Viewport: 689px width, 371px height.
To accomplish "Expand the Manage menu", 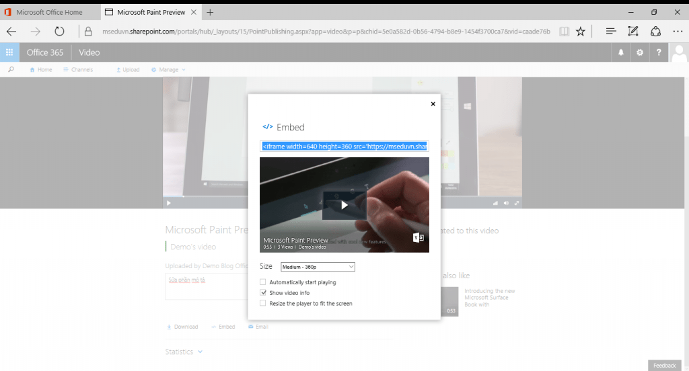I will click(x=168, y=69).
